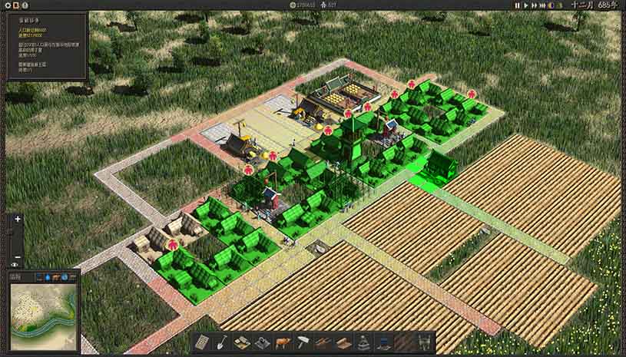Open the ox livestock build category

(x=282, y=342)
